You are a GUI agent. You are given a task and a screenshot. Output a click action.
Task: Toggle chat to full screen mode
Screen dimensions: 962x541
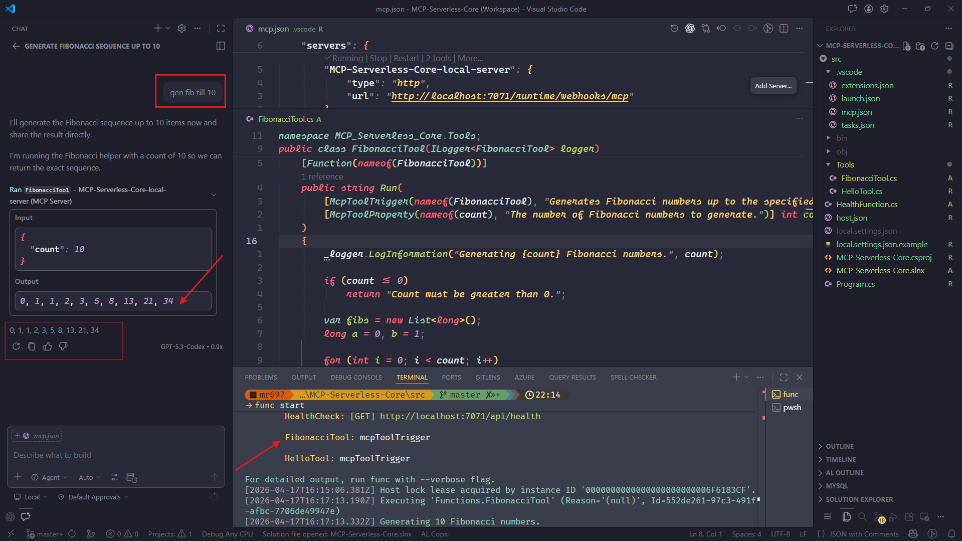tap(221, 29)
